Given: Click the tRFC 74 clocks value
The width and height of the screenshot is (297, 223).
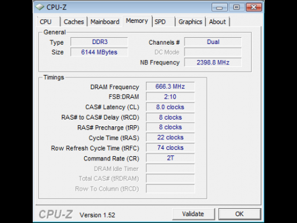Looking at the screenshot, I should (x=170, y=148).
